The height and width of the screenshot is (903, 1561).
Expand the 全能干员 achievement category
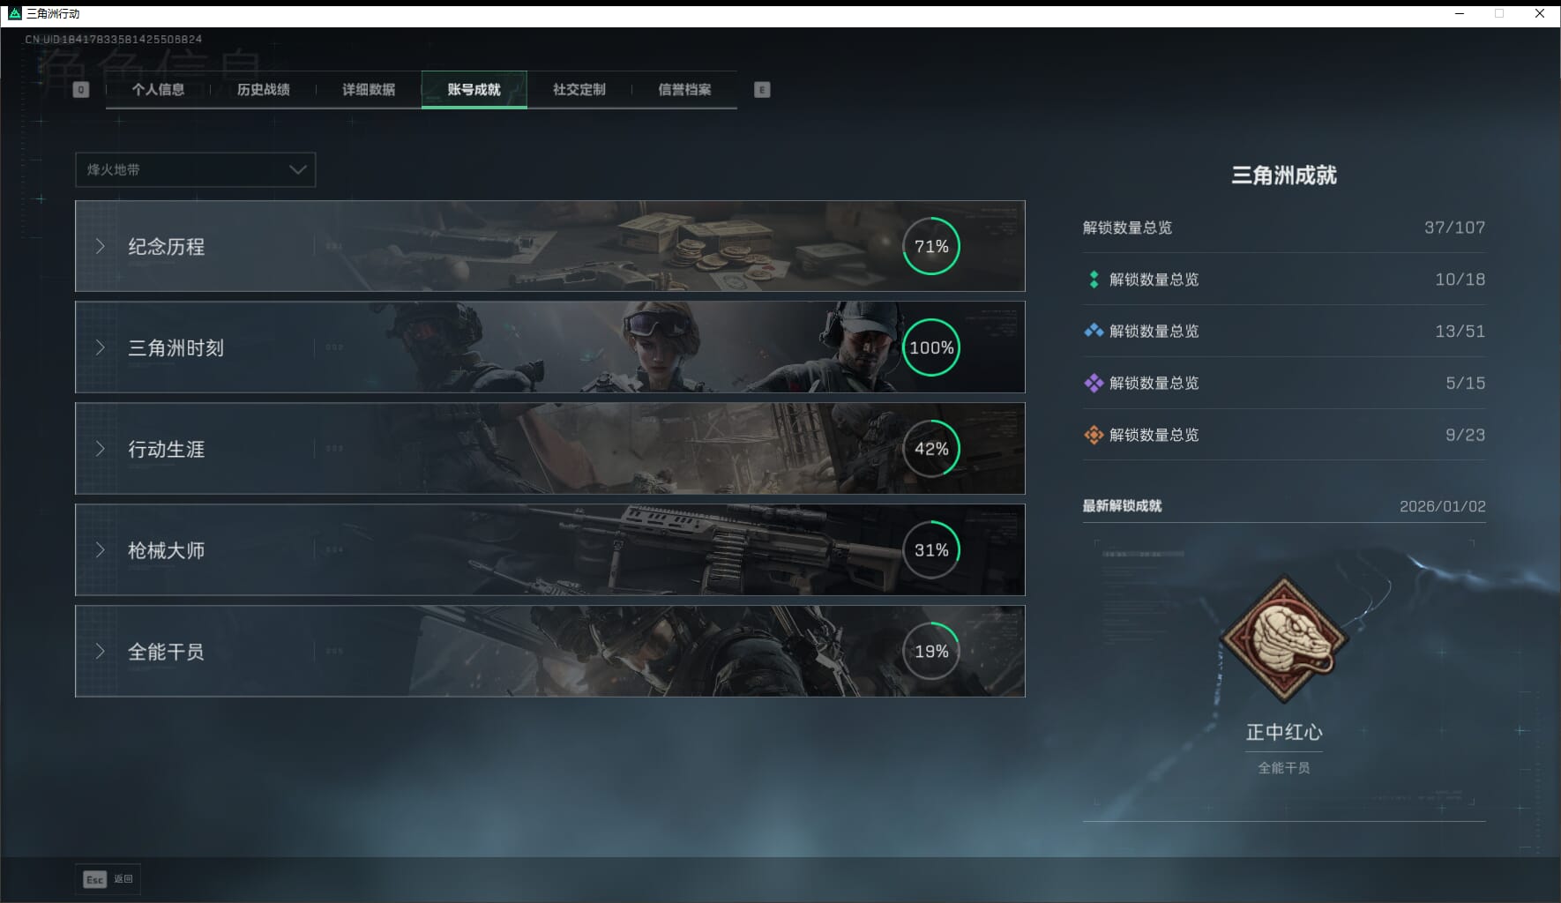(x=549, y=652)
